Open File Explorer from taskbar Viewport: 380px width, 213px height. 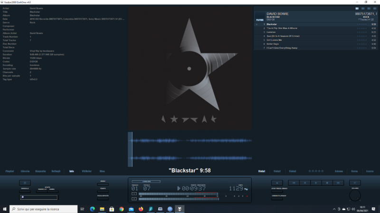pos(102,209)
